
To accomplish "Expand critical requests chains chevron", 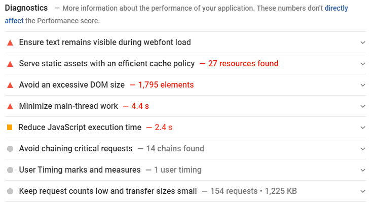I will pos(363,149).
